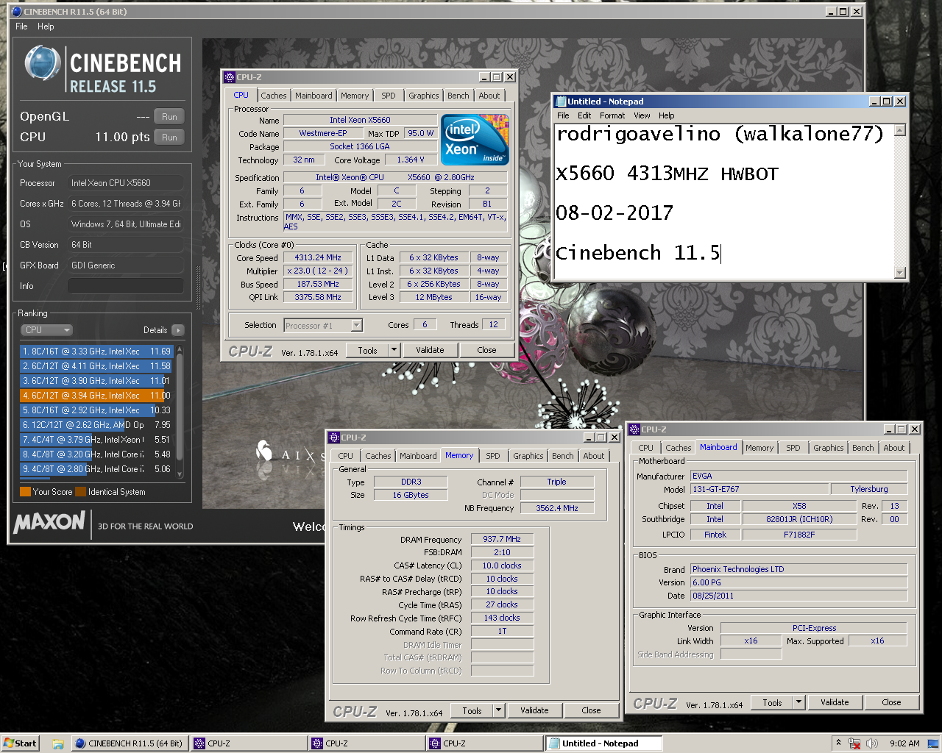Viewport: 942px width, 753px height.
Task: Open Tools dropdown arrow in top CPU-Z
Action: coord(394,350)
